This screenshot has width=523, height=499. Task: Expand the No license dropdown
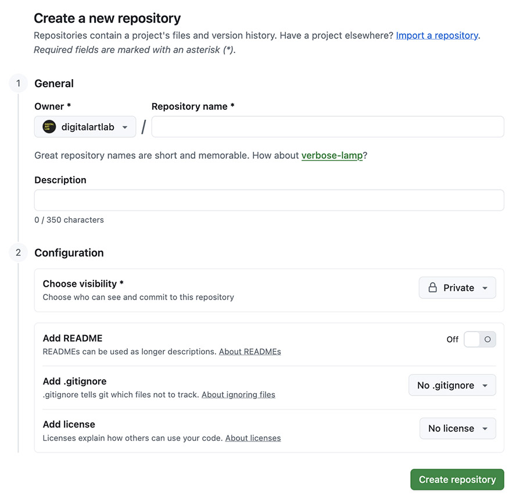tap(457, 429)
